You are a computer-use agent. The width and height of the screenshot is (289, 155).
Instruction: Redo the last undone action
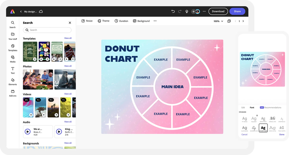tap(180, 12)
